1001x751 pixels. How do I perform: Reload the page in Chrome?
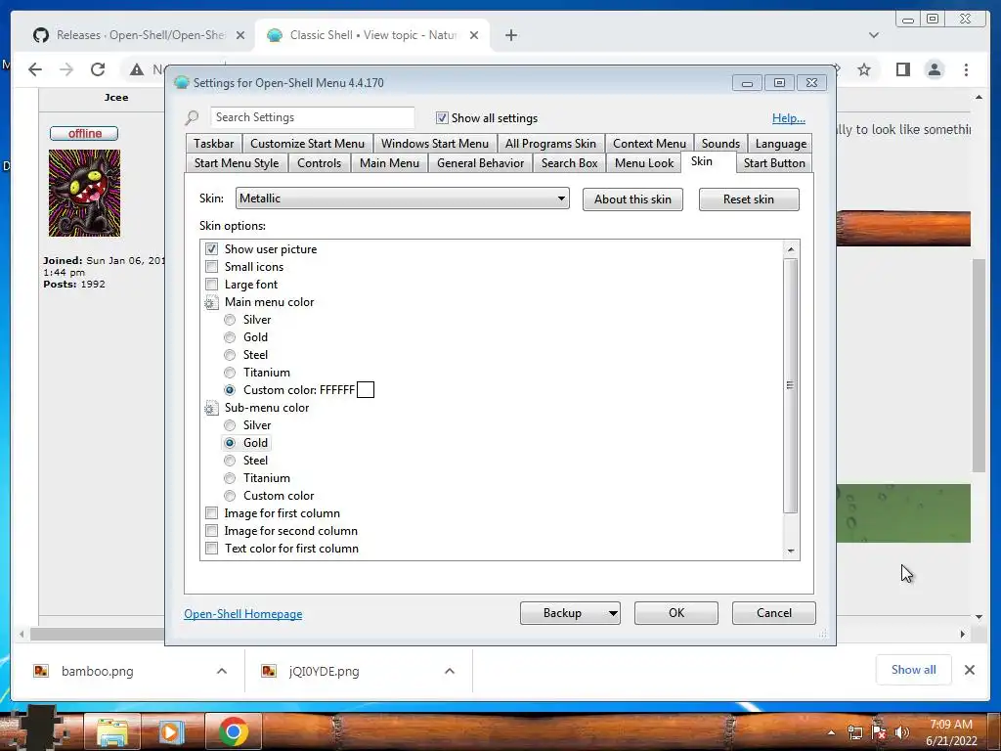98,69
